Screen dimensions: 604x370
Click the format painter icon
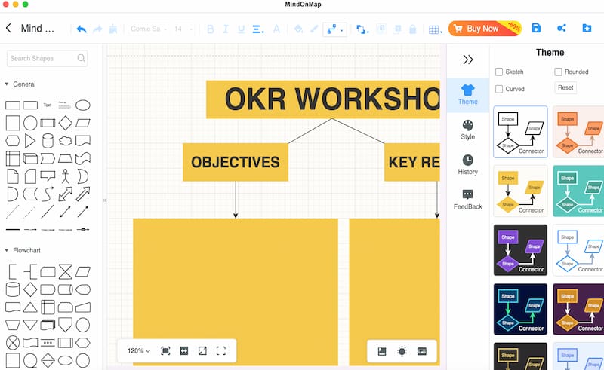tap(112, 29)
